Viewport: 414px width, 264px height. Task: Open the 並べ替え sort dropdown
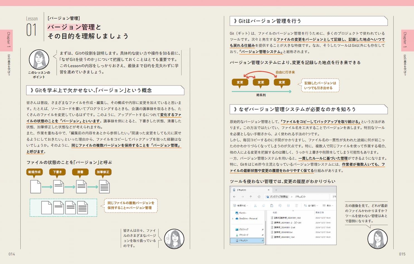pyautogui.click(x=311, y=206)
